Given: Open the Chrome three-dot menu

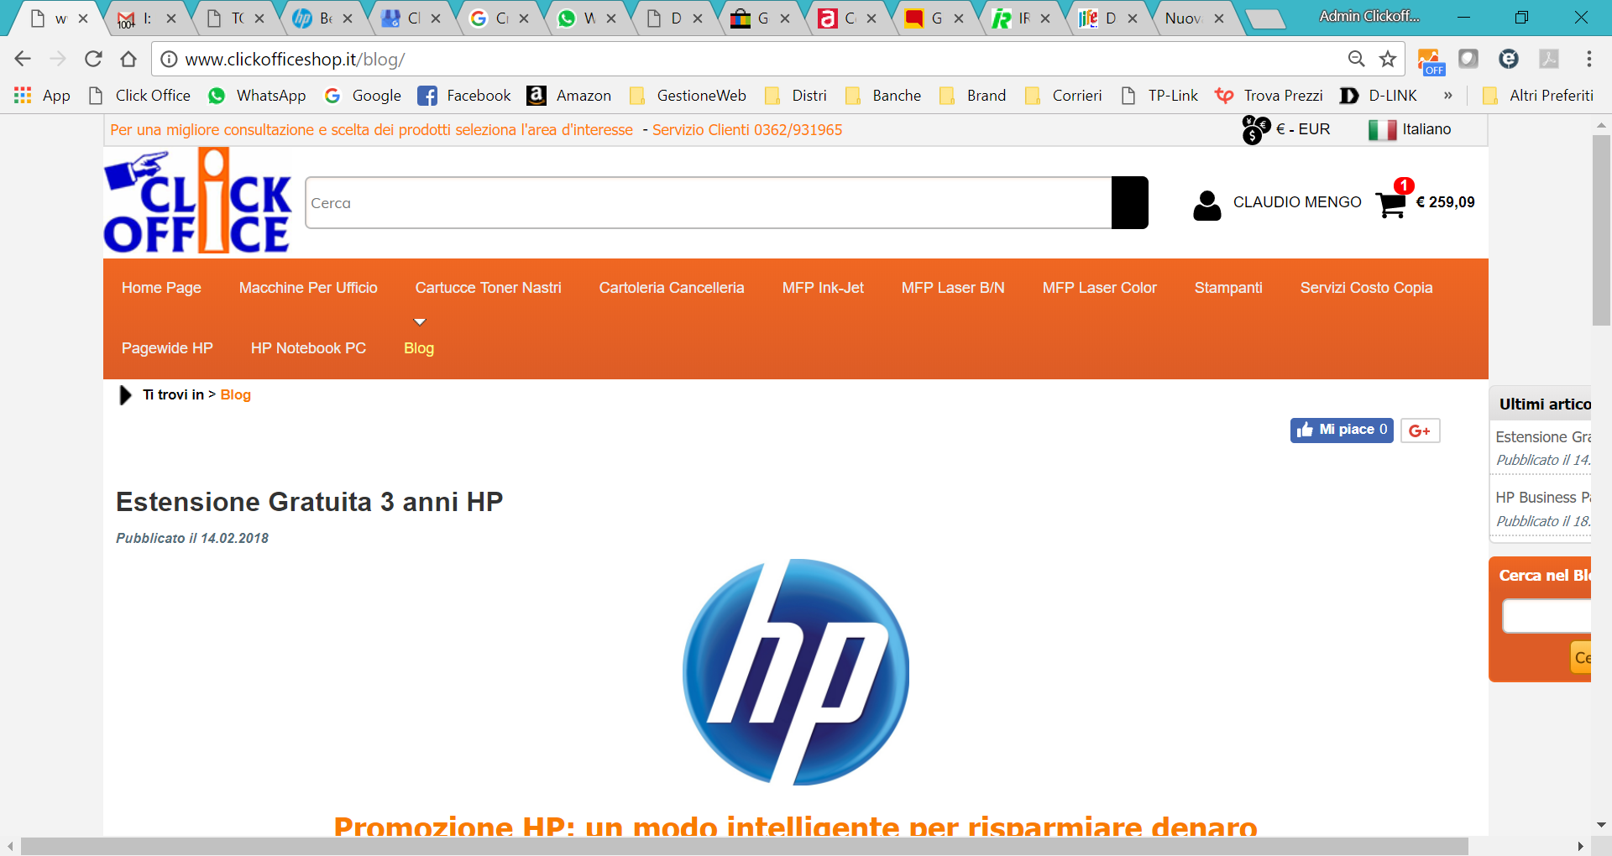Looking at the screenshot, I should click(x=1588, y=59).
